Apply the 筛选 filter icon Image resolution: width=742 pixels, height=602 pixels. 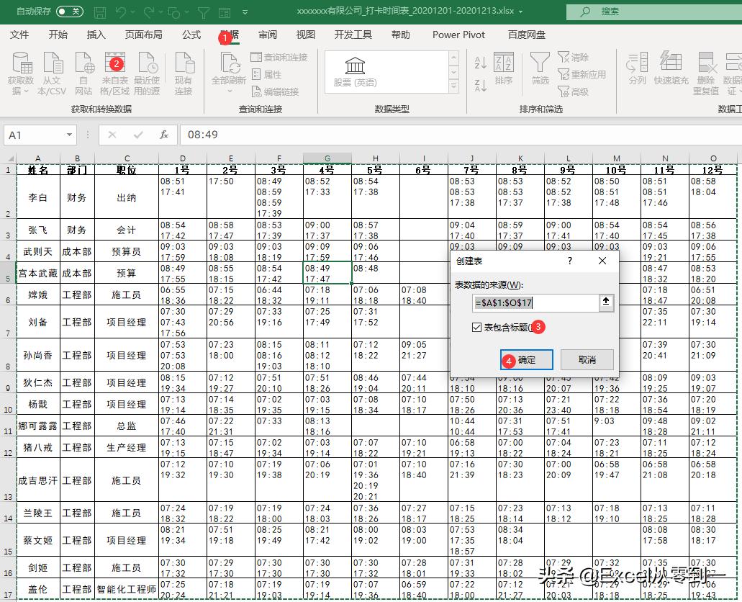point(540,63)
